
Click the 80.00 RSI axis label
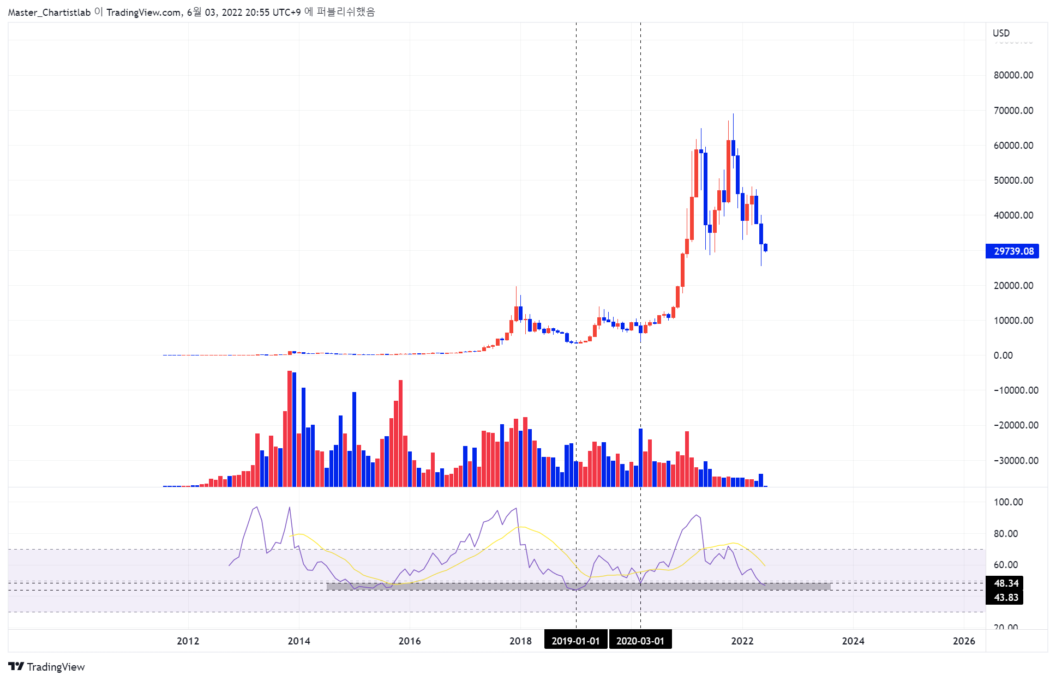click(1006, 533)
